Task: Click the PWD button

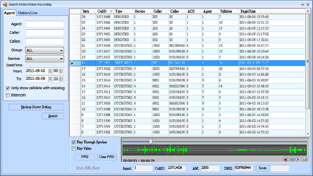Action: (x=85, y=157)
